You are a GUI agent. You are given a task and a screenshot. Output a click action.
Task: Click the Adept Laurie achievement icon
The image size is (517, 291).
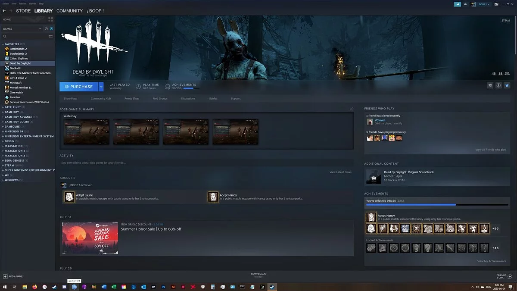click(x=69, y=197)
